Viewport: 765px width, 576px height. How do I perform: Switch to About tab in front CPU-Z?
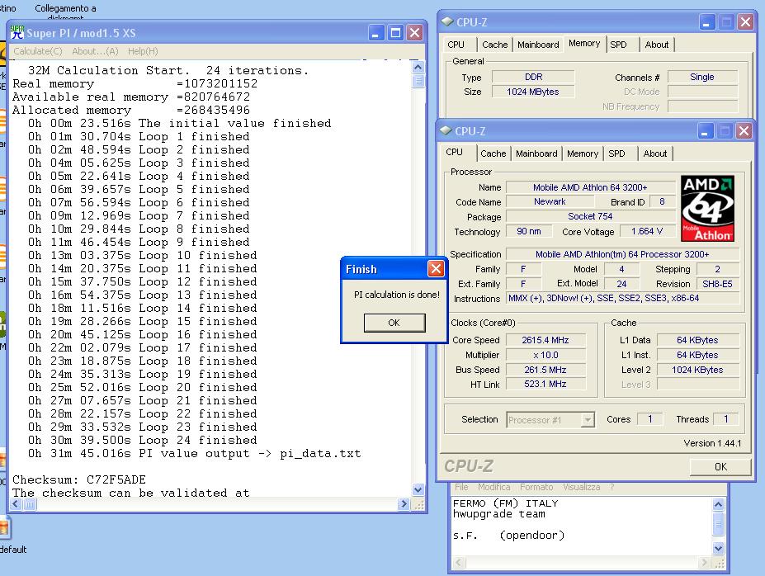pyautogui.click(x=654, y=153)
